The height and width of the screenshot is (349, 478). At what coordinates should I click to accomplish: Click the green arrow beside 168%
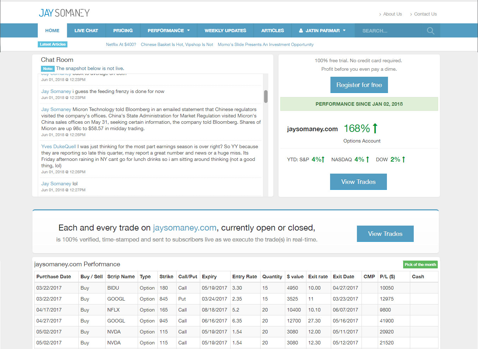(x=375, y=128)
